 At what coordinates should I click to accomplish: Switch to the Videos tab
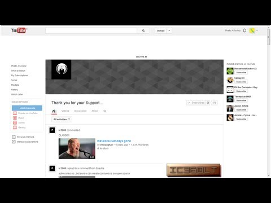pos(65,111)
